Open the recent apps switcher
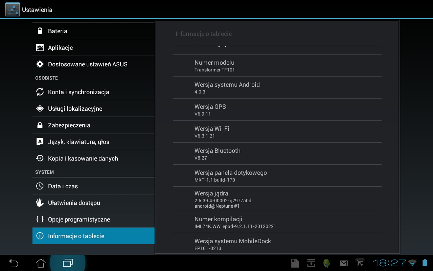This screenshot has width=433, height=271. click(x=68, y=263)
